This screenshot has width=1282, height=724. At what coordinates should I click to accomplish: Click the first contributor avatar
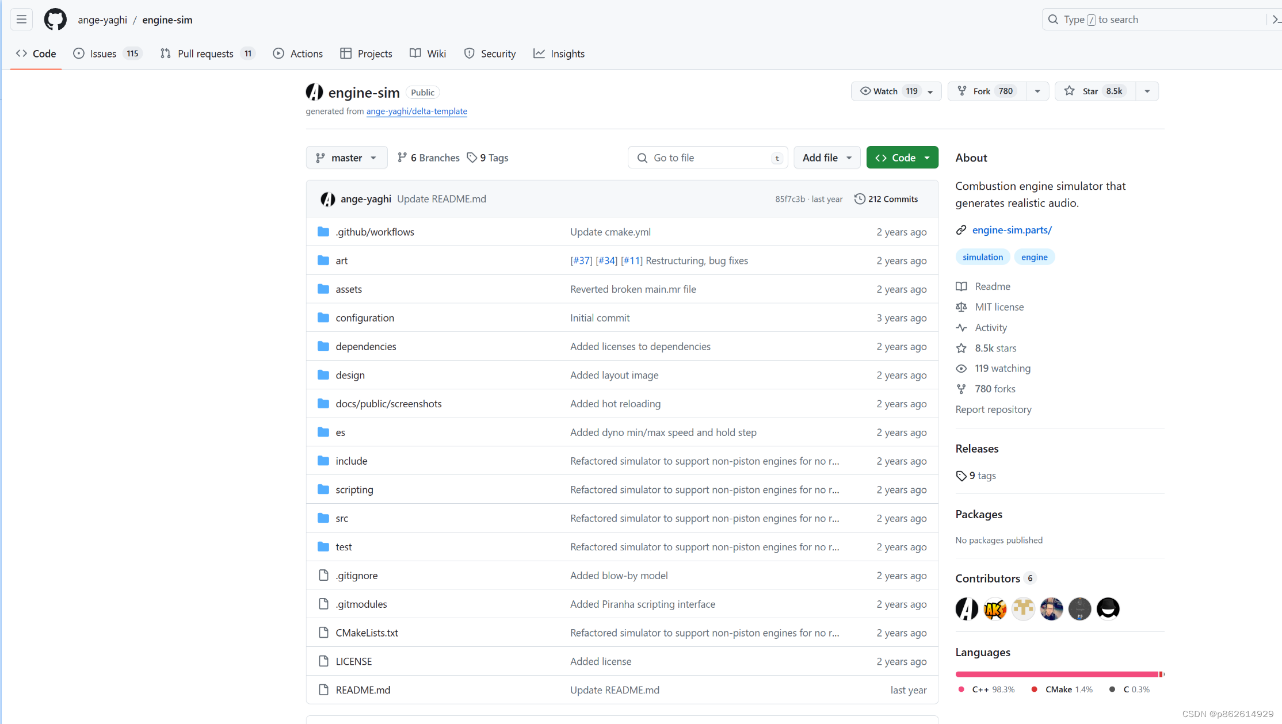pos(967,608)
